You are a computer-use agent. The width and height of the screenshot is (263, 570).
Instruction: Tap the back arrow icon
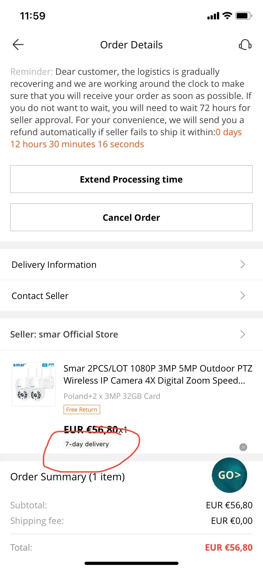click(x=18, y=45)
